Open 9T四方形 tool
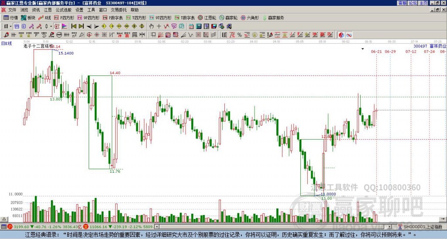 [160, 17]
